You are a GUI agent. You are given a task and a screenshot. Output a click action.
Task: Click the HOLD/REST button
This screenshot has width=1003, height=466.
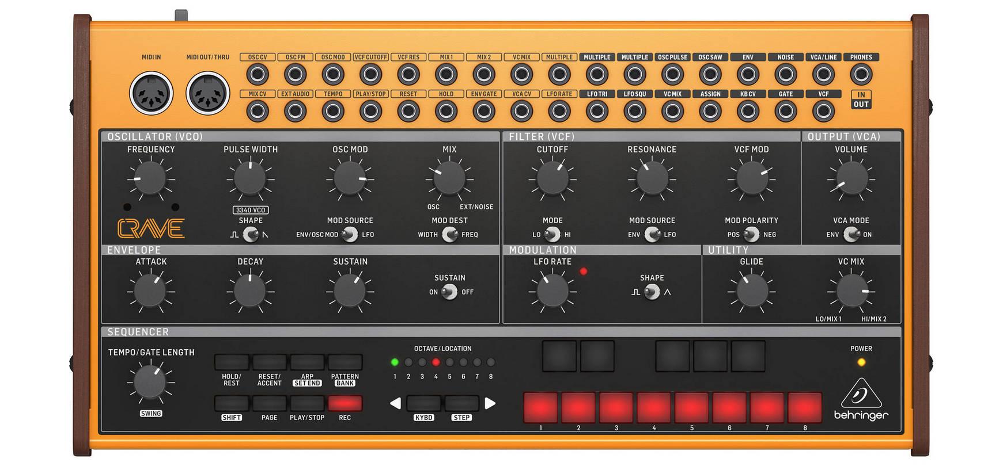tap(232, 362)
